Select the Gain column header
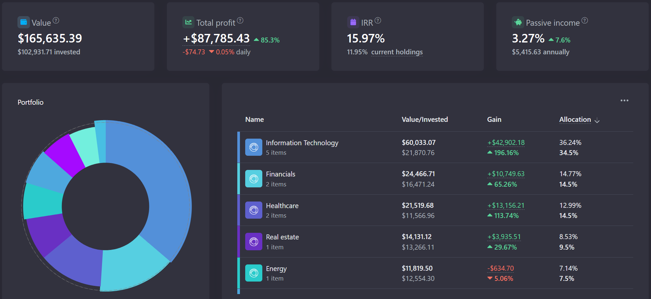This screenshot has width=651, height=299. 494,119
